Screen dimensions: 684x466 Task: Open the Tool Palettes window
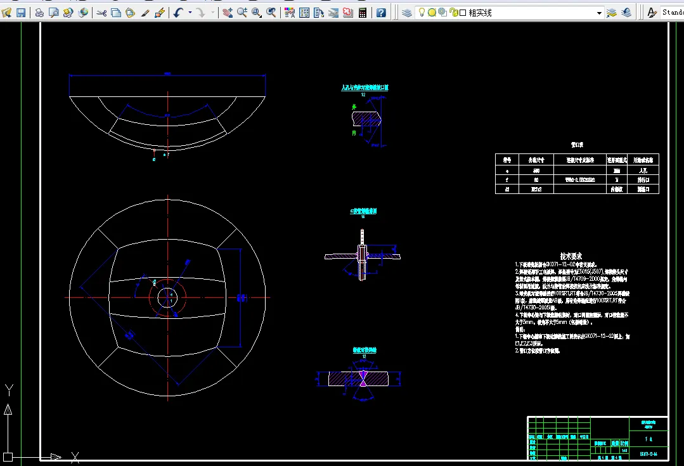tap(319, 13)
